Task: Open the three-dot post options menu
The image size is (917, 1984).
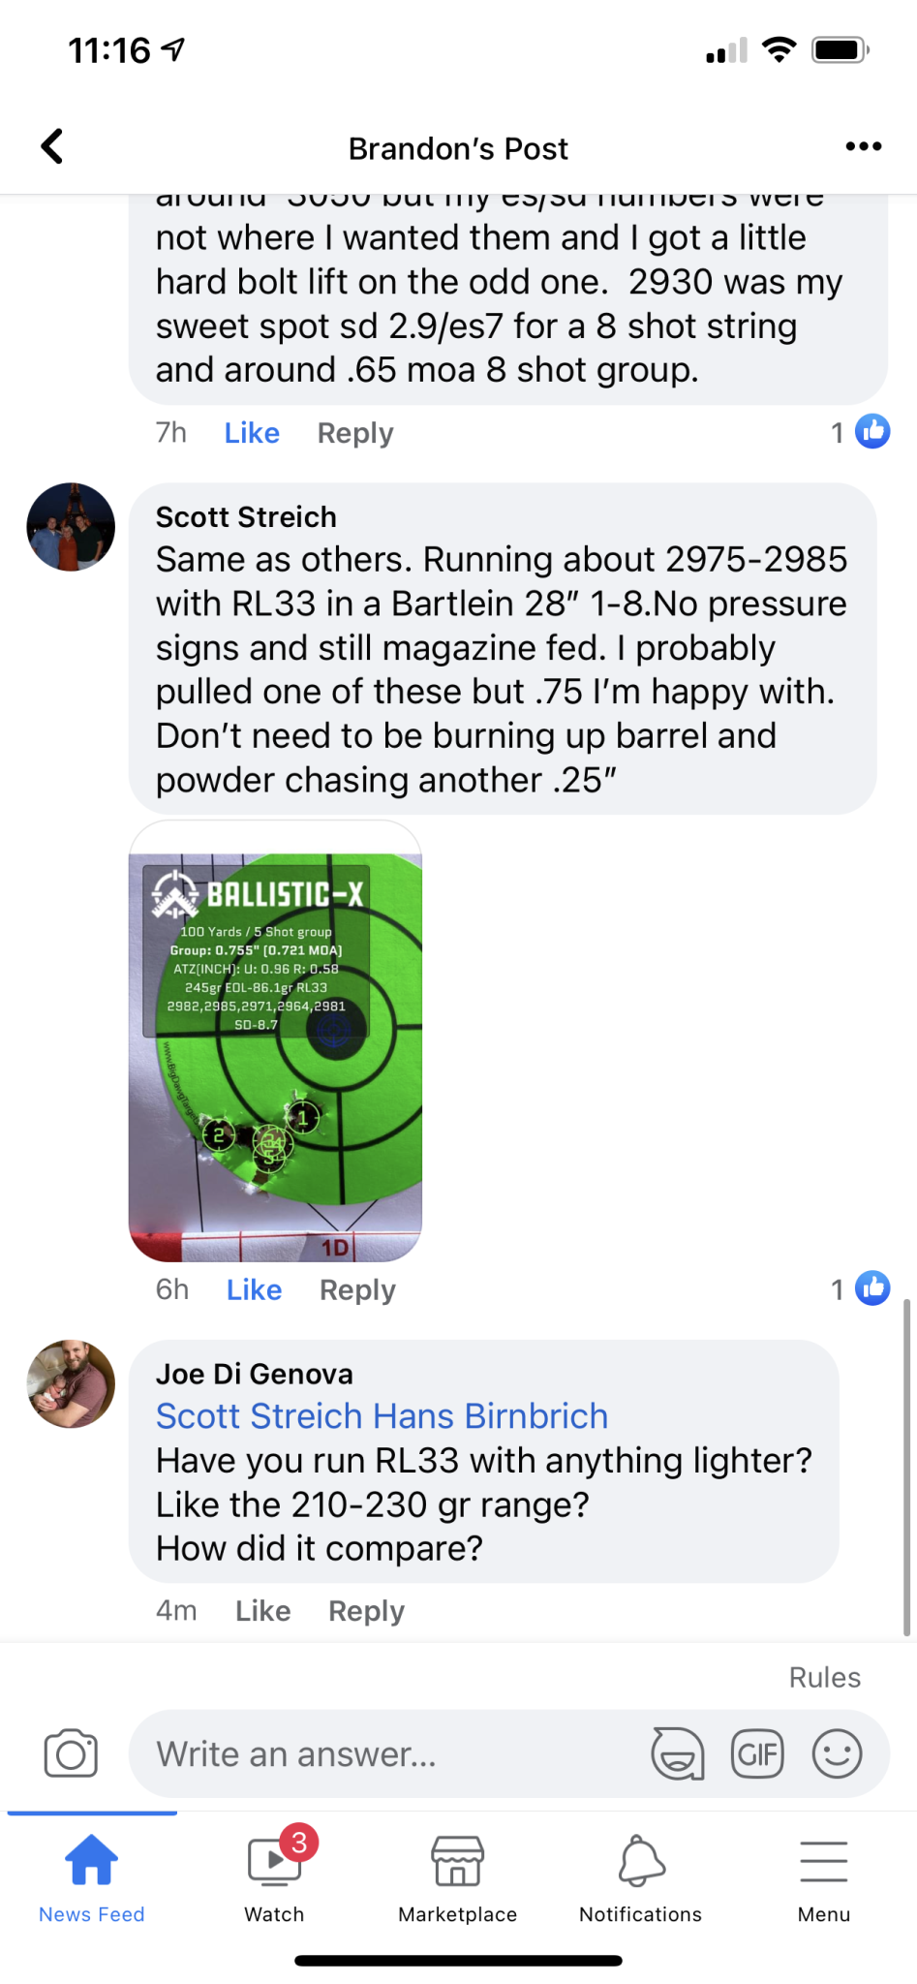Action: pyautogui.click(x=863, y=147)
